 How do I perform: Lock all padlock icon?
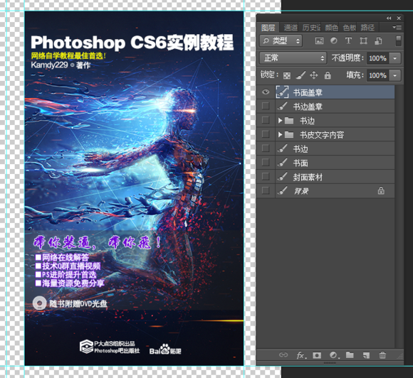coord(328,75)
